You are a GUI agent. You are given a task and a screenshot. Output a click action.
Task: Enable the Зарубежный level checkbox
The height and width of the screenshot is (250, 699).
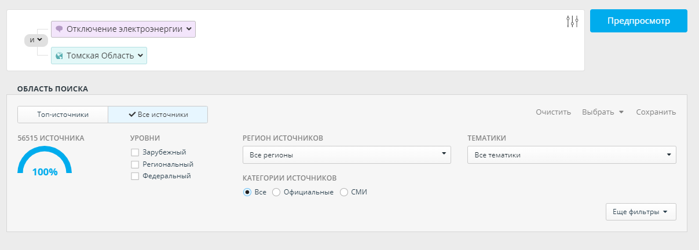click(x=135, y=152)
